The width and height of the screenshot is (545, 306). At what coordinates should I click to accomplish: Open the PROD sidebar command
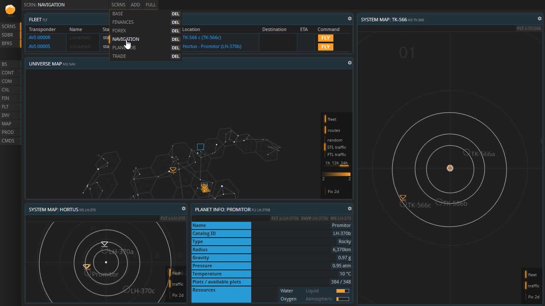point(10,132)
